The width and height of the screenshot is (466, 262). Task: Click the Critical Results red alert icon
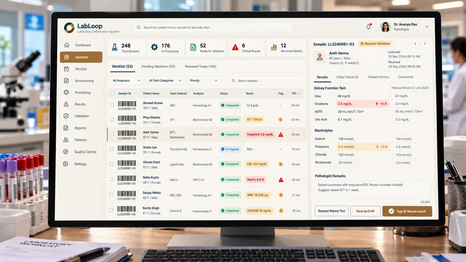(x=235, y=47)
